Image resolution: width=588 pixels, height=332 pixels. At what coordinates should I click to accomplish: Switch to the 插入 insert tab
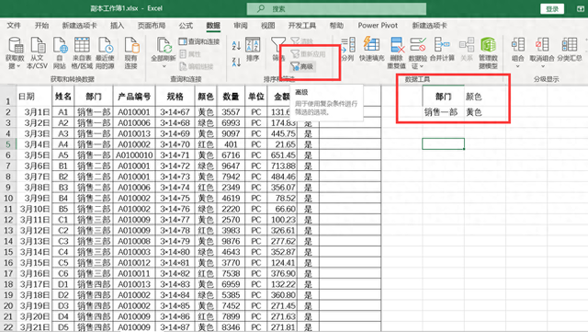coord(117,26)
